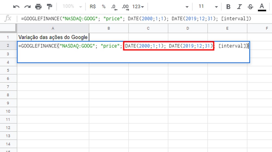Select column A header
This screenshot has height=152, width=272.
tap(53, 28)
